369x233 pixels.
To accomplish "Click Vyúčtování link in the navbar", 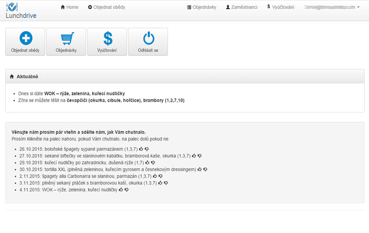I will tap(281, 7).
